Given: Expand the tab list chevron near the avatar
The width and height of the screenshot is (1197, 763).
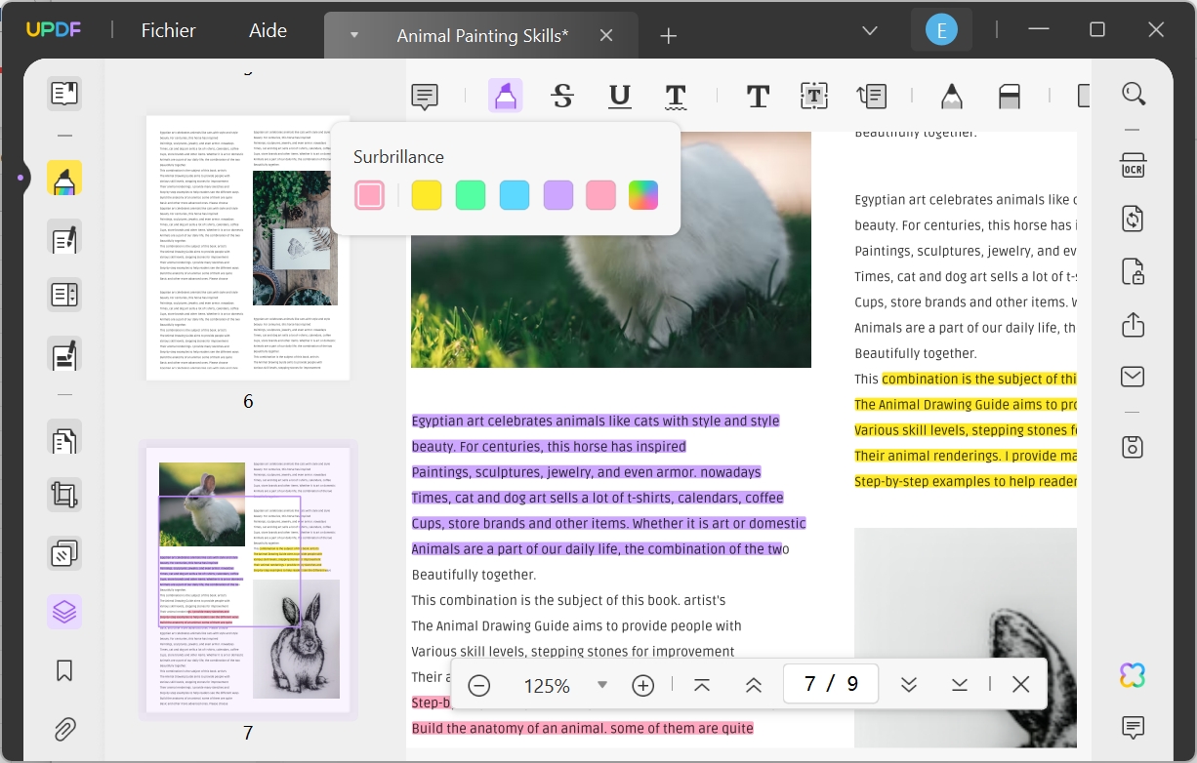Looking at the screenshot, I should point(869,30).
